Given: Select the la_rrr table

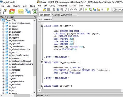Looking at the screenshot, I should point(11,90).
